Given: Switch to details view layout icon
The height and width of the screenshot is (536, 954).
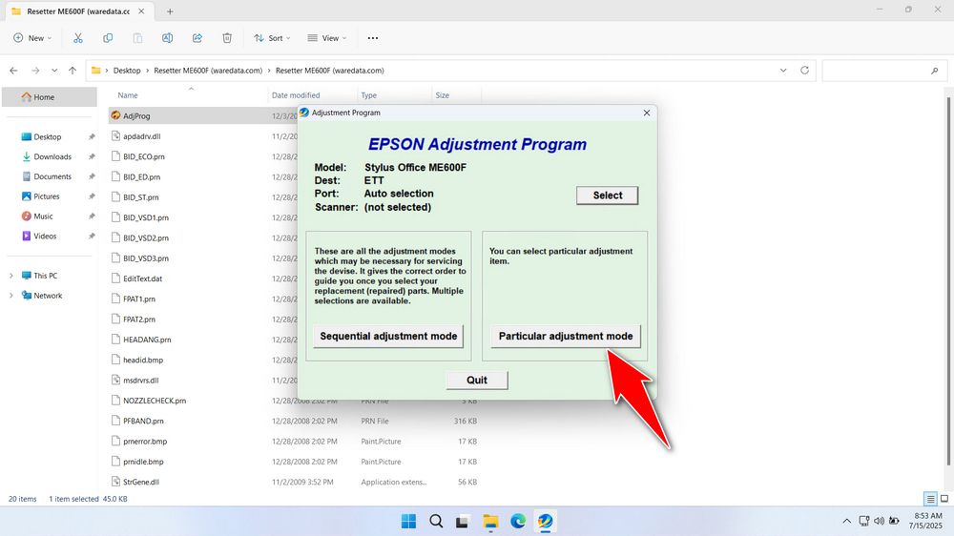Looking at the screenshot, I should click(930, 499).
